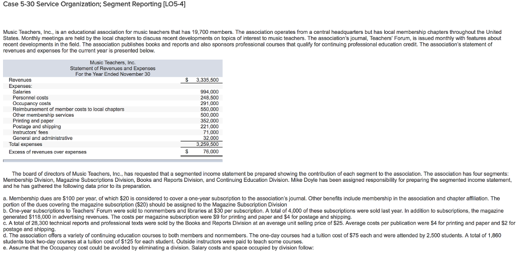Click the 'Salaries' row label
517x253 pixels.
(x=21, y=92)
